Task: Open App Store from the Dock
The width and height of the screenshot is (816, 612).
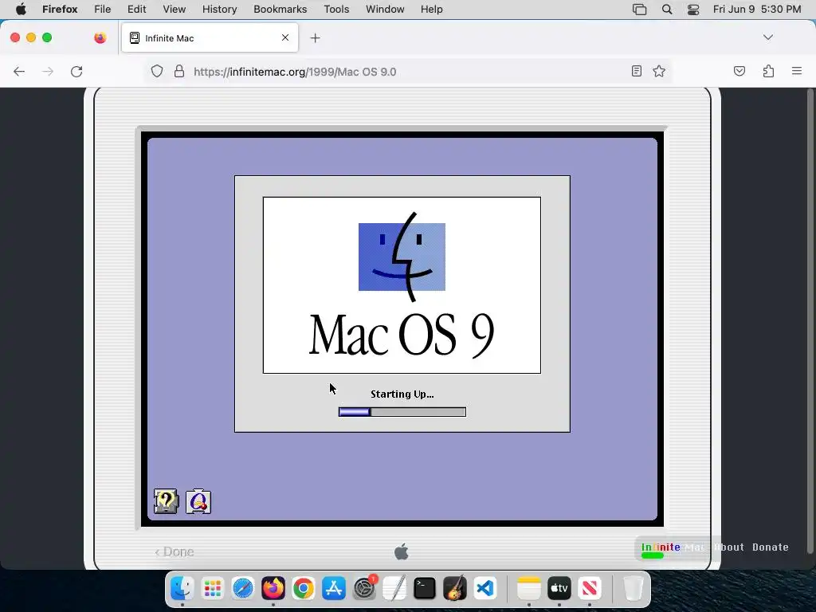Action: point(334,589)
